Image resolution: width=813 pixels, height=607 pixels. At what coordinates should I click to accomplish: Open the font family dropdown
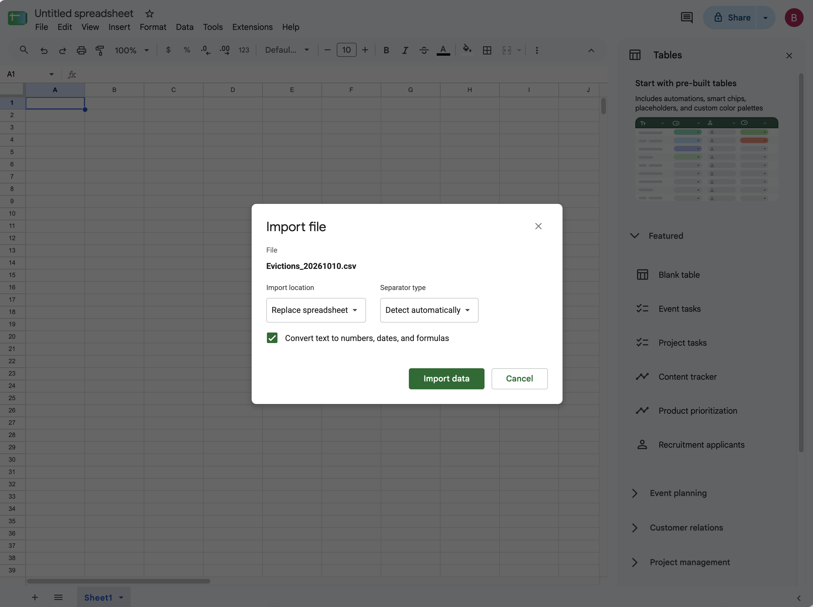[x=287, y=50]
